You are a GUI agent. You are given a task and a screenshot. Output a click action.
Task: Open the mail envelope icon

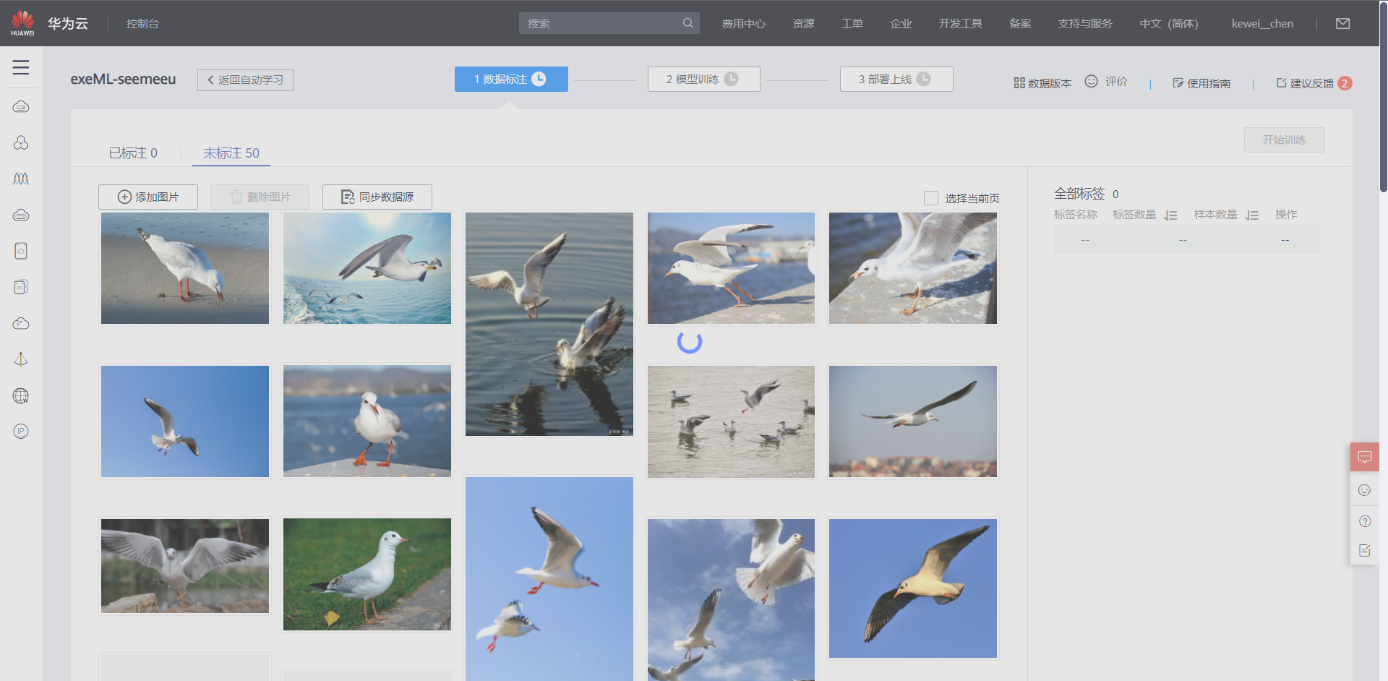click(x=1342, y=23)
